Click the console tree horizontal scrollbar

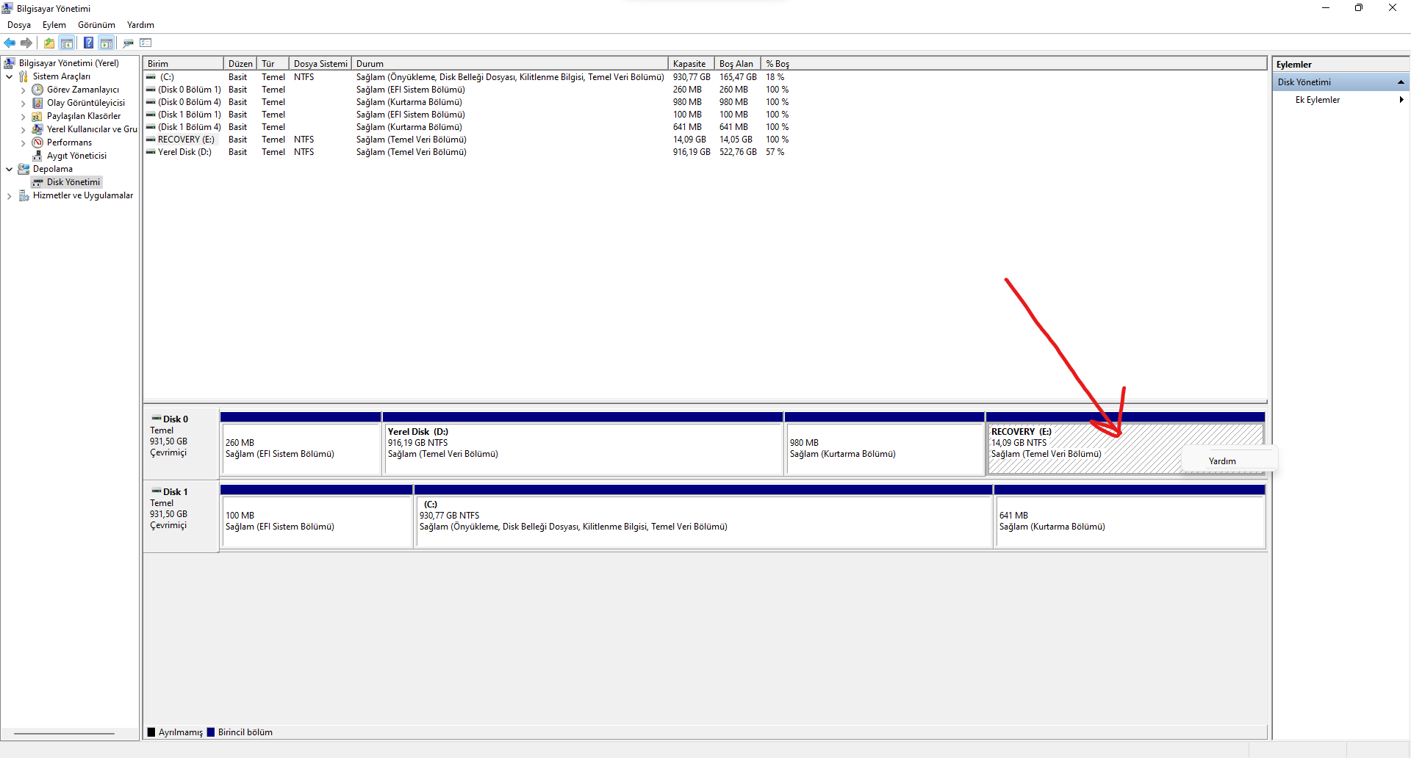point(65,733)
